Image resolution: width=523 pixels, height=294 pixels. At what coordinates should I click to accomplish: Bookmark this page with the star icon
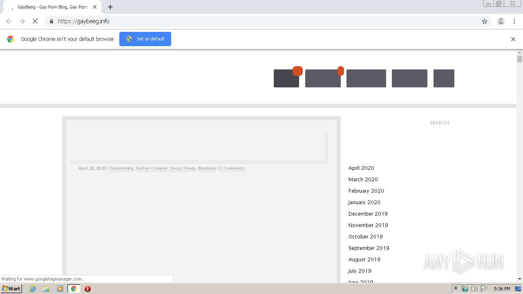[x=485, y=21]
